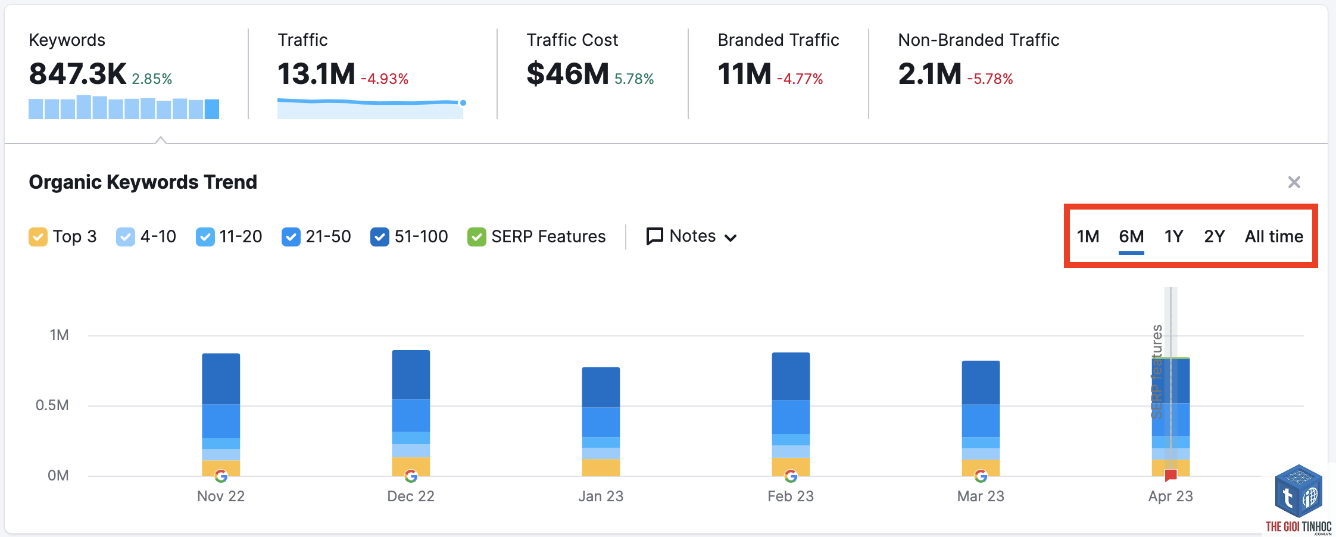Click the Jan 23 axis label

pyautogui.click(x=601, y=496)
